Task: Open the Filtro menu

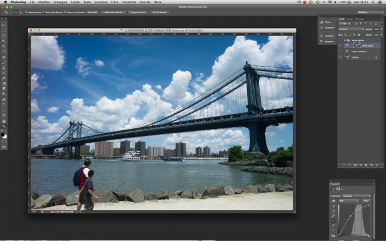Action: pyautogui.click(x=115, y=2)
